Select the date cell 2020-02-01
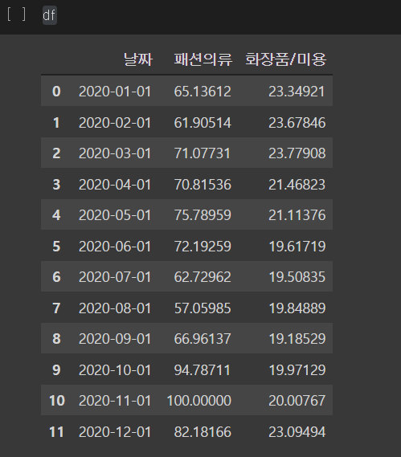Viewport: 401px width, 457px height. click(x=115, y=123)
